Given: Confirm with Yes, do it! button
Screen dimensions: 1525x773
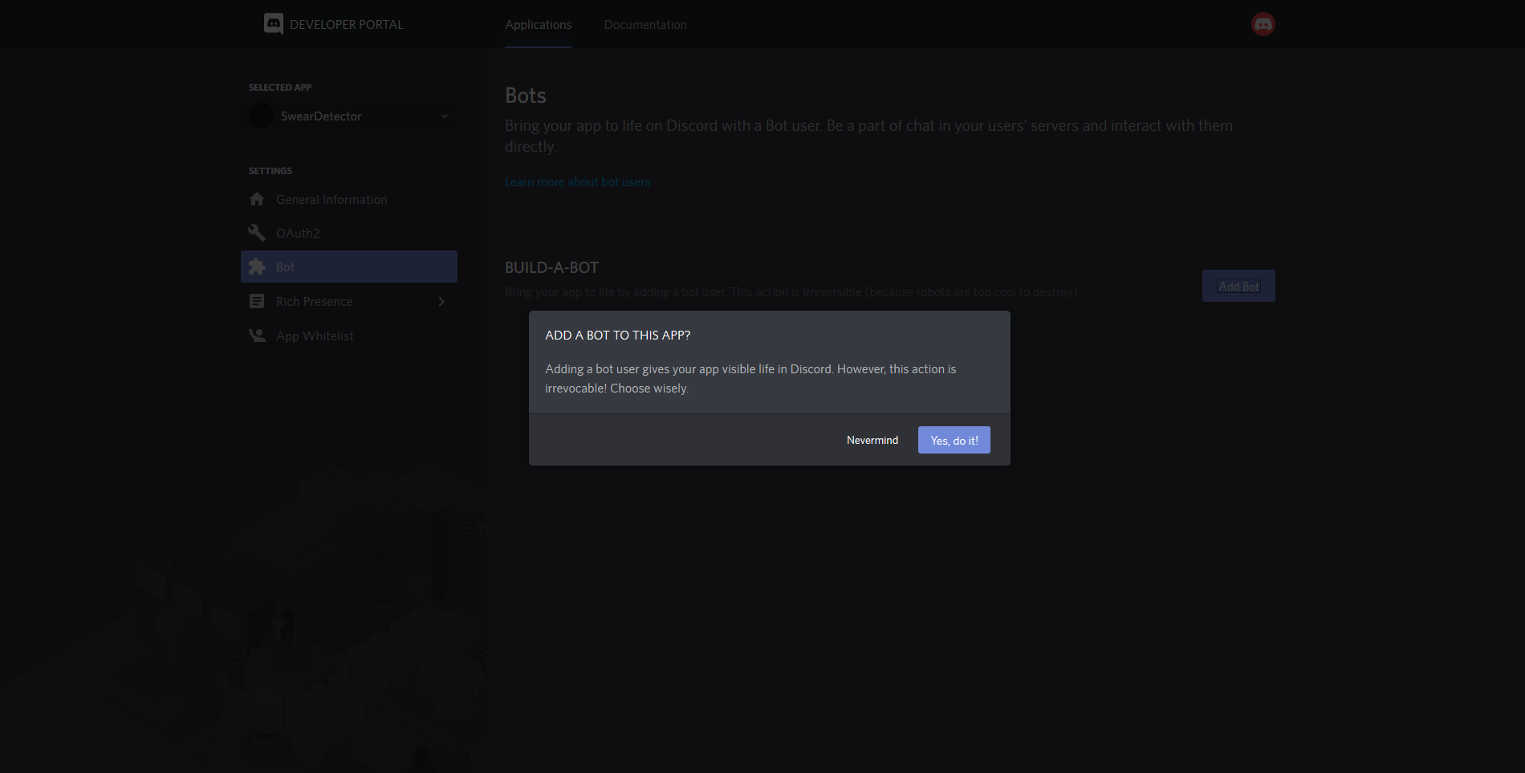Looking at the screenshot, I should click(954, 440).
